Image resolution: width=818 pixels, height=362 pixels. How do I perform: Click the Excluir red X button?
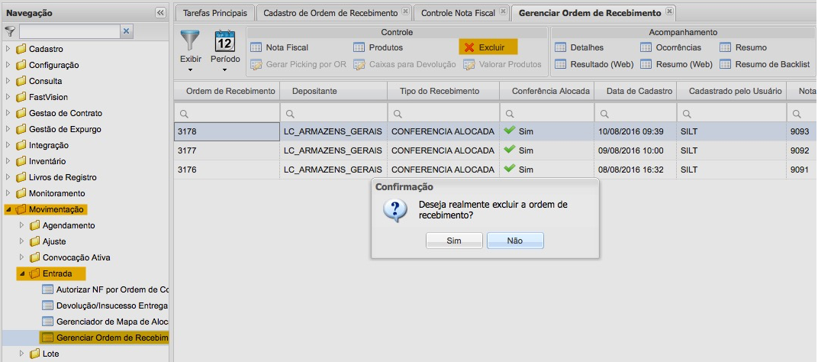[x=488, y=47]
